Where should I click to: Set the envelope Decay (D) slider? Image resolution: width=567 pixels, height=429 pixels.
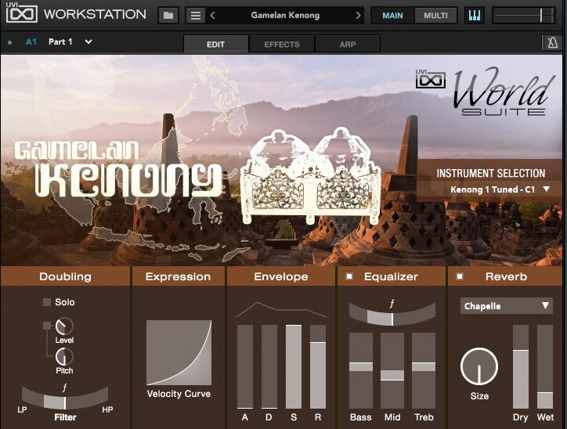269,366
